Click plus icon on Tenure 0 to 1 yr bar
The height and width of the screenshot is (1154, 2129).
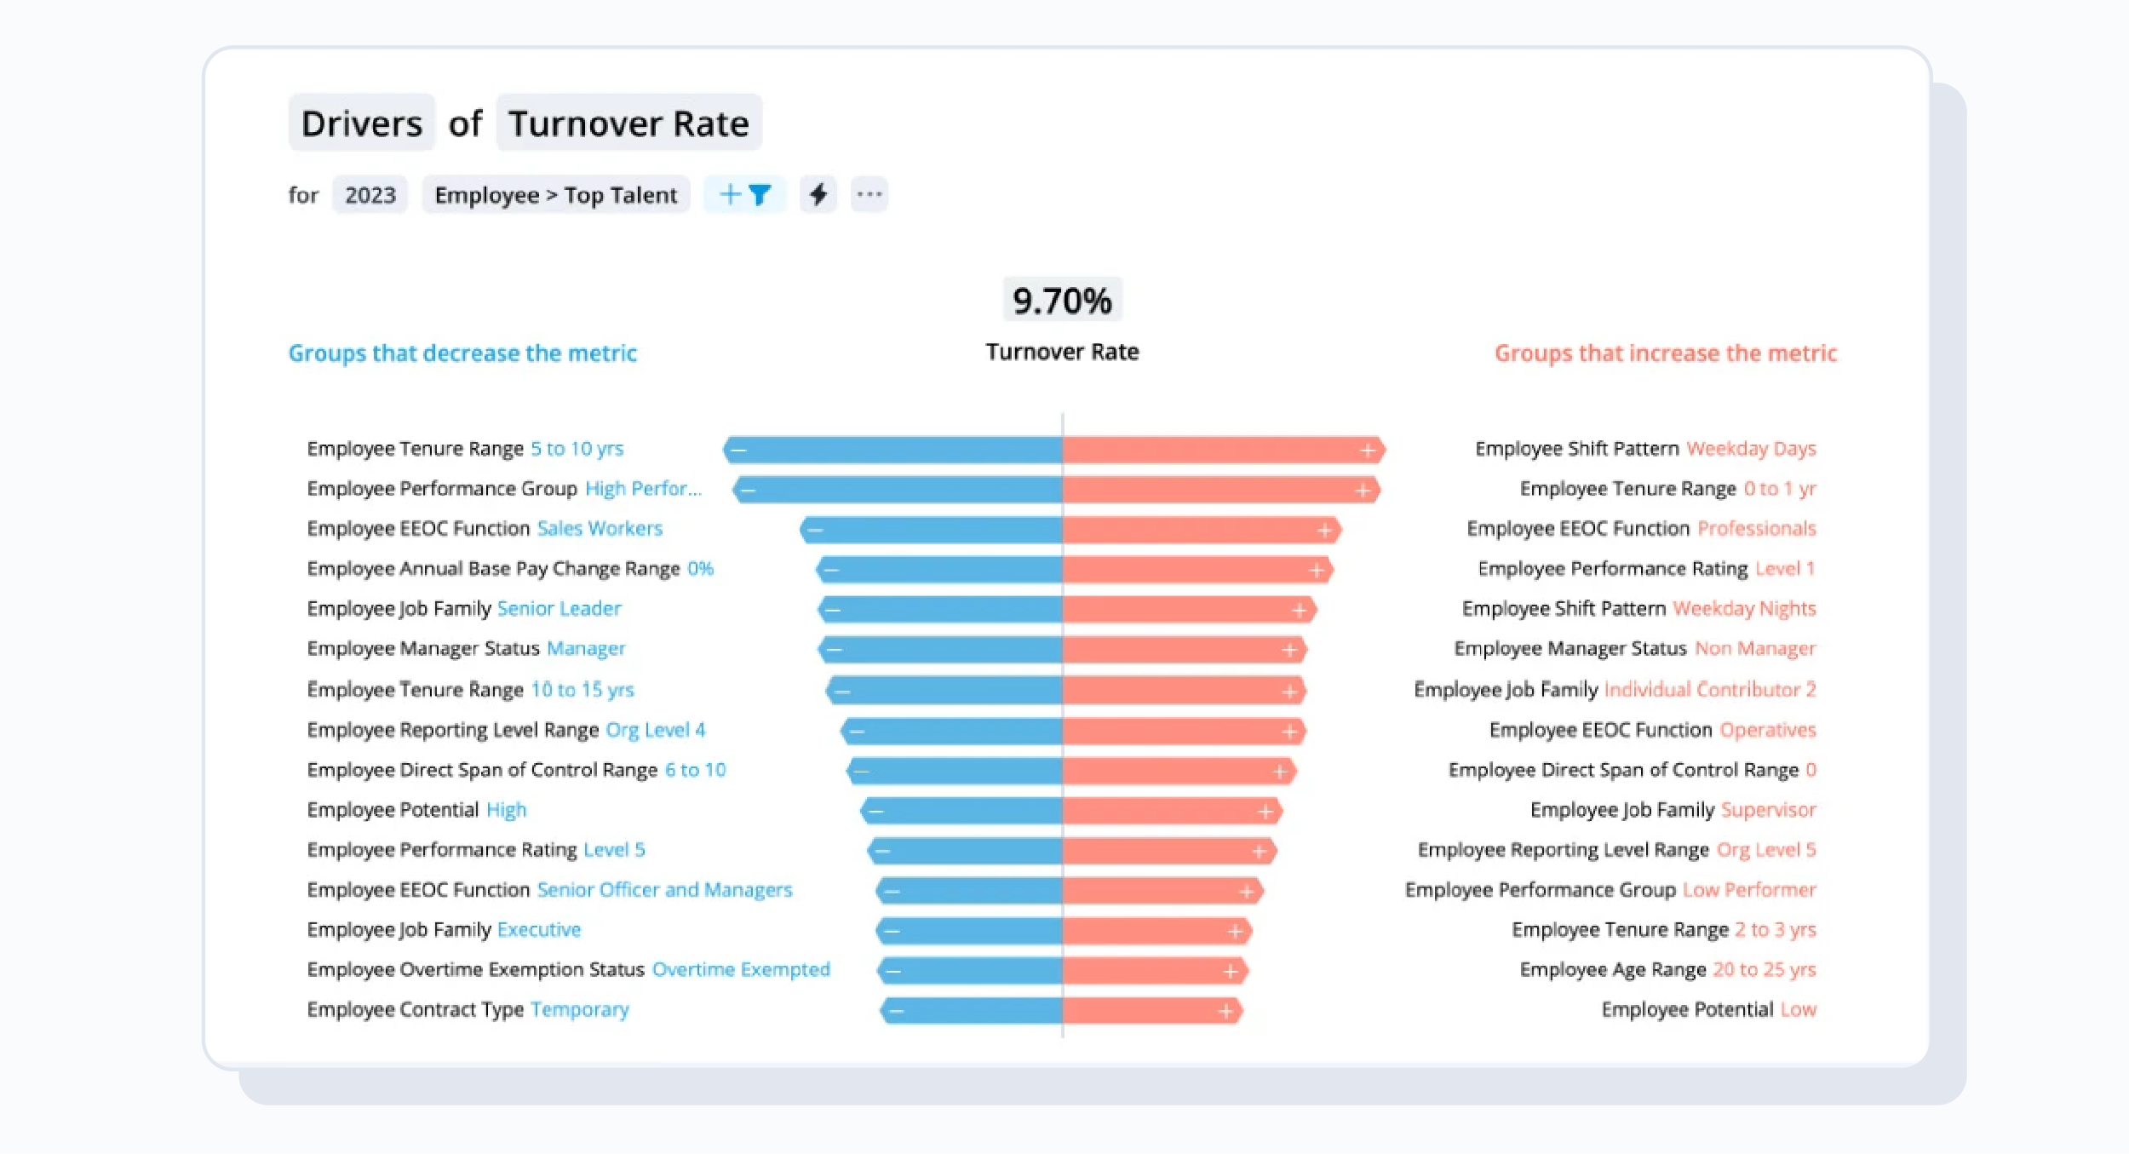point(1363,490)
